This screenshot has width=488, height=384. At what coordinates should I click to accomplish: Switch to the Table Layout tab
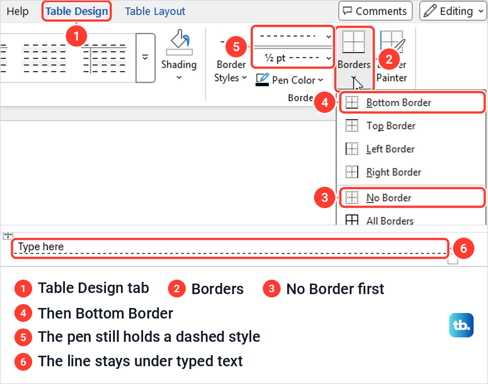(x=155, y=11)
